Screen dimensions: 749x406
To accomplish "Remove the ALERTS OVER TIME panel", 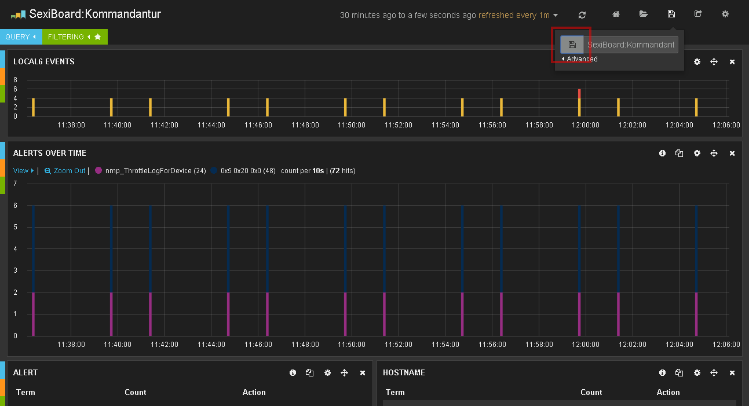I will (x=732, y=153).
